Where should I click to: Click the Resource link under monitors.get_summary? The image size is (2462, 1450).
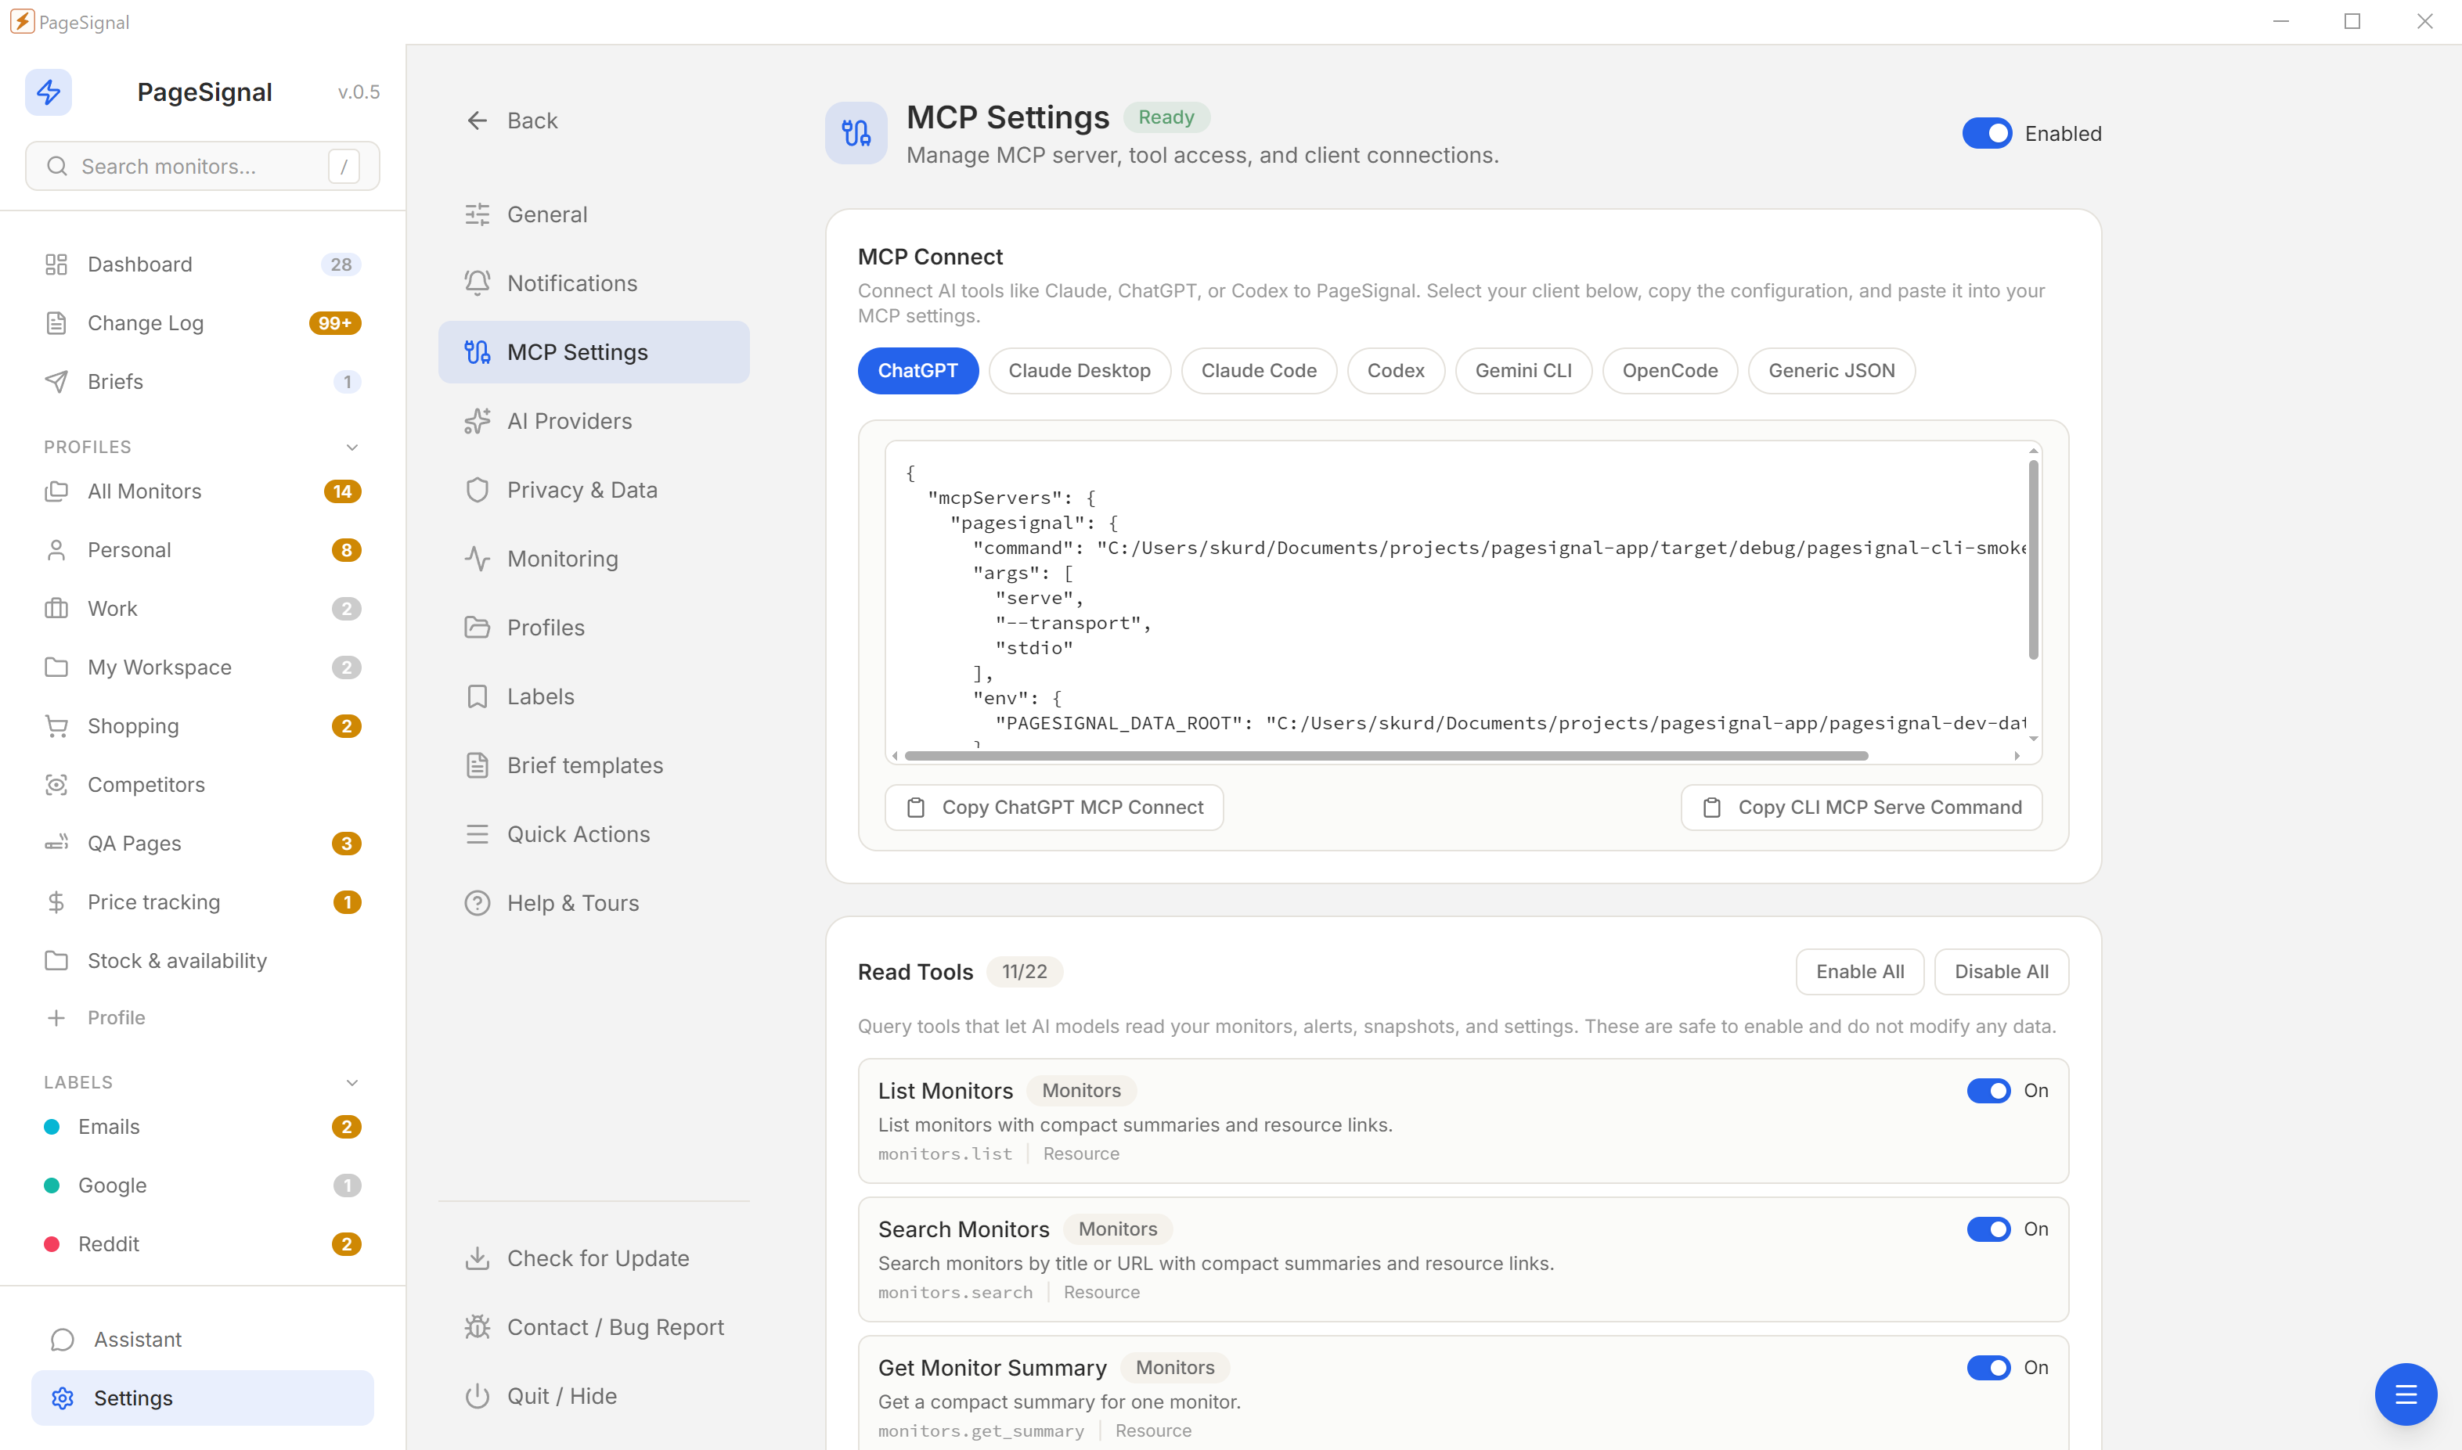pyautogui.click(x=1153, y=1430)
